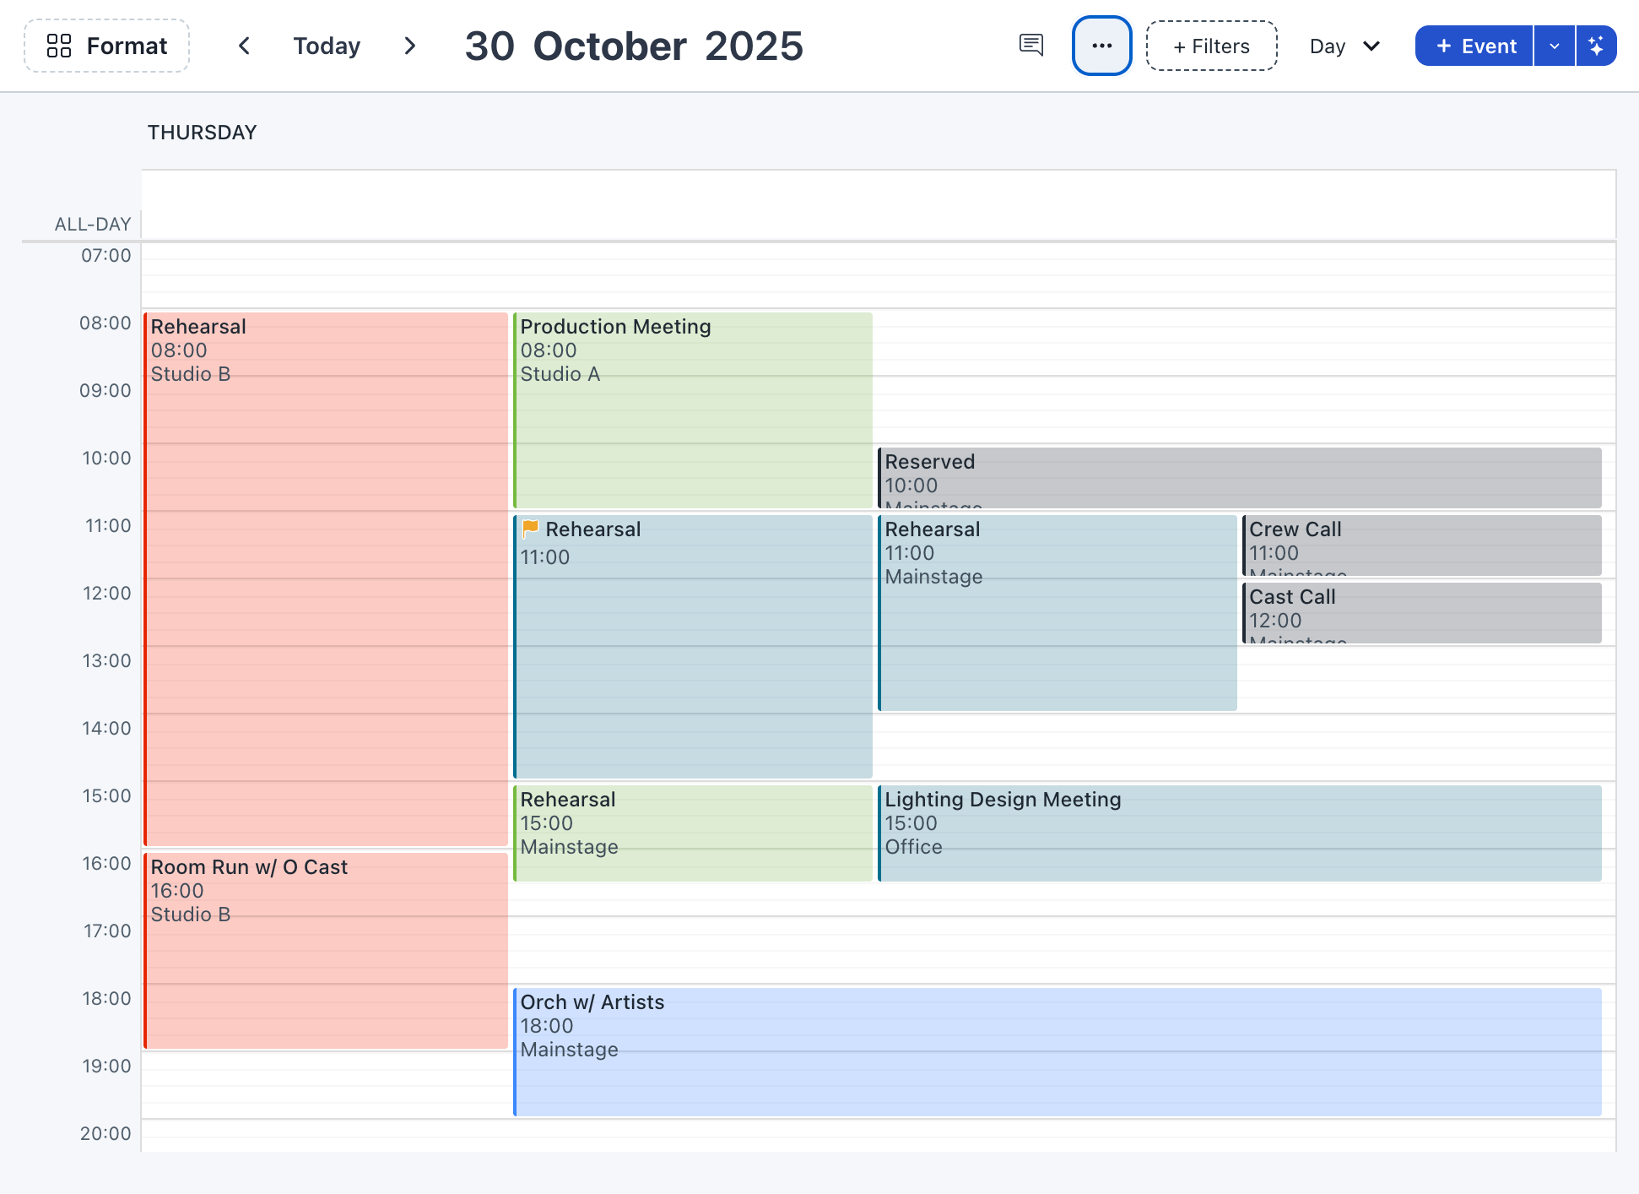This screenshot has width=1639, height=1194.
Task: Open the 11:00 Rehearsal in Mainstage
Action: 1058,613
